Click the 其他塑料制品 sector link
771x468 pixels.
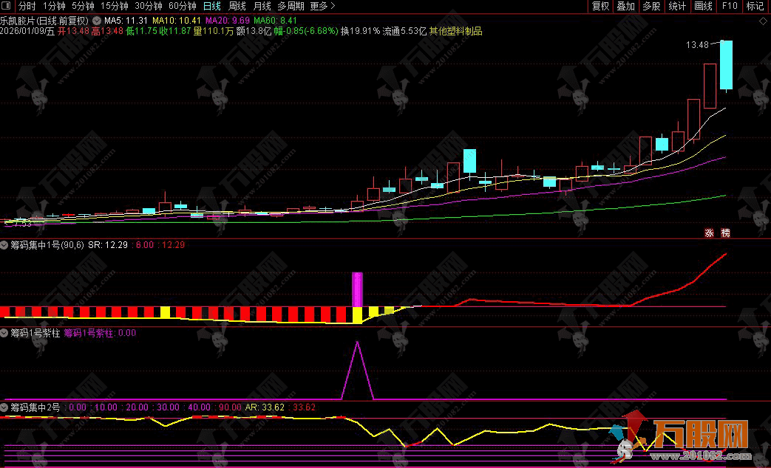[x=455, y=32]
